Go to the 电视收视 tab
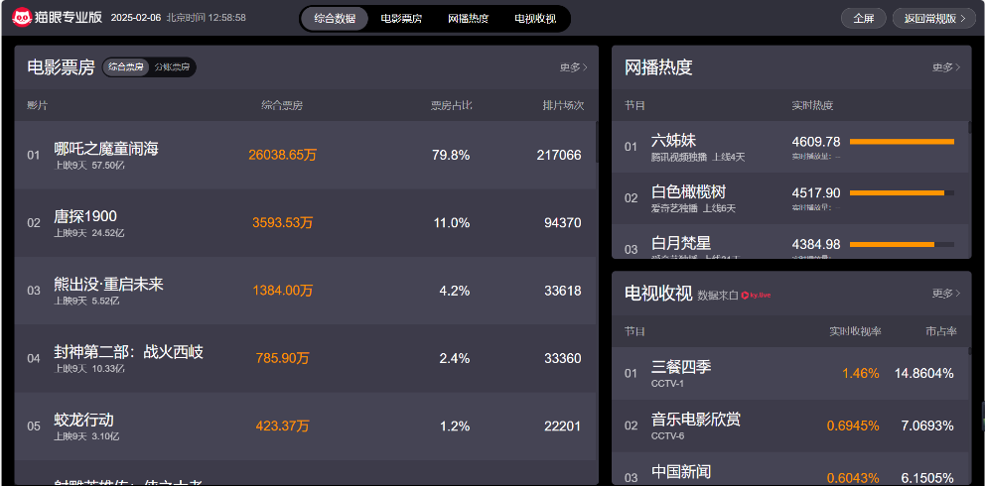This screenshot has width=985, height=486. [535, 18]
